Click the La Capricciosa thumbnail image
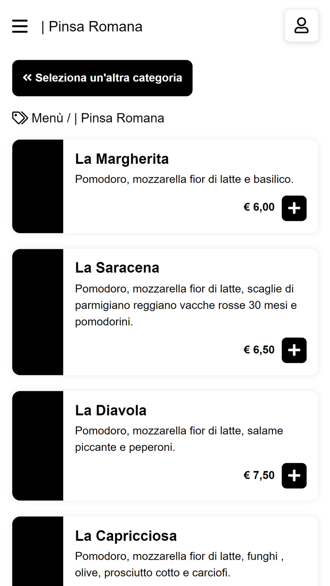Image resolution: width=330 pixels, height=586 pixels. pyautogui.click(x=38, y=551)
